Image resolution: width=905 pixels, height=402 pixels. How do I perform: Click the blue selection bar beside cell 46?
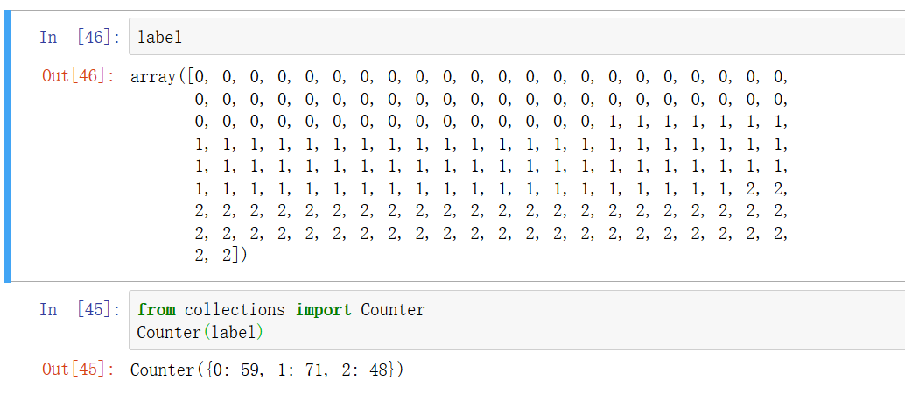[8, 151]
